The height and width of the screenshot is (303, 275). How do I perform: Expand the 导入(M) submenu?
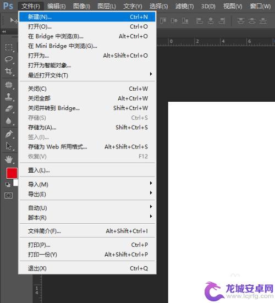coord(87,184)
